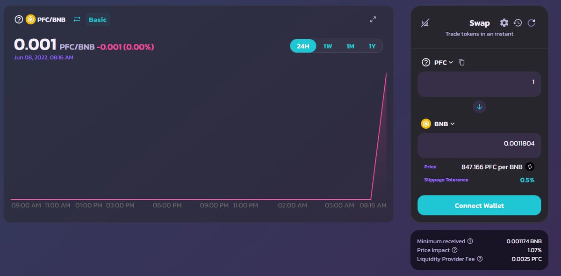The height and width of the screenshot is (276, 561).
Task: Click the BNB coin logo in chart header
Action: point(30,20)
